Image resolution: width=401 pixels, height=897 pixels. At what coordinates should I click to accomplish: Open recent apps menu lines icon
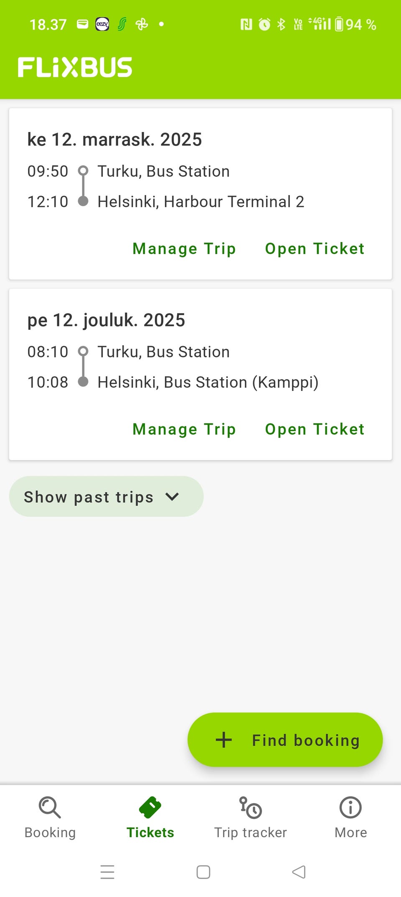click(x=107, y=872)
